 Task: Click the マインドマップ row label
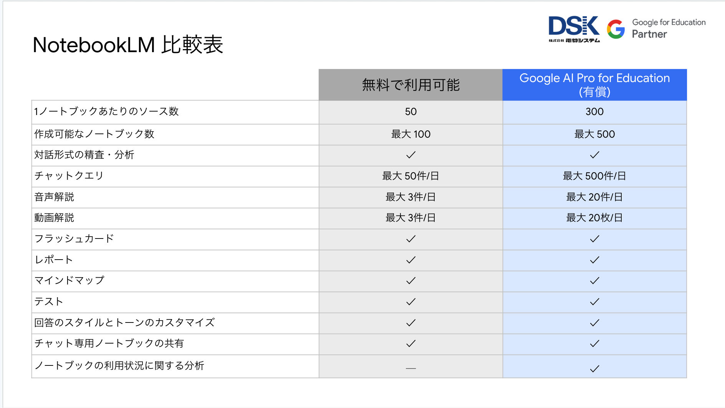69,280
